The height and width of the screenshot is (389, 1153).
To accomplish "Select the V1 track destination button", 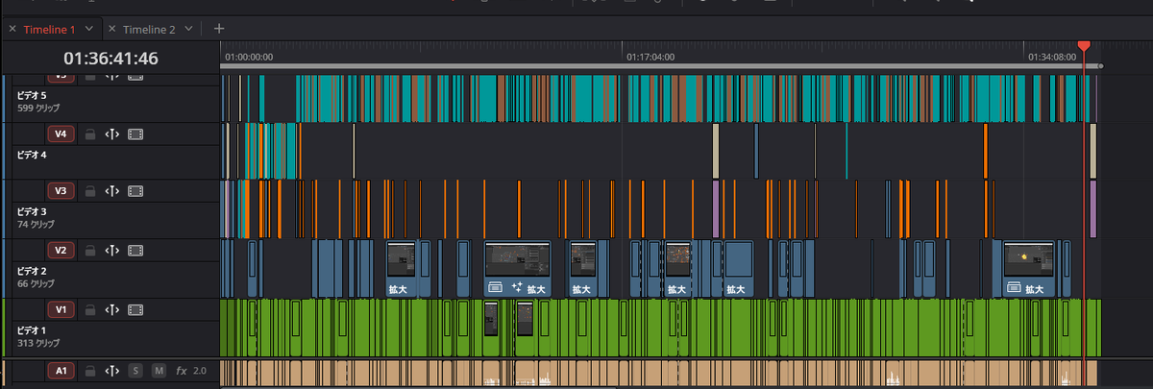I will click(61, 309).
